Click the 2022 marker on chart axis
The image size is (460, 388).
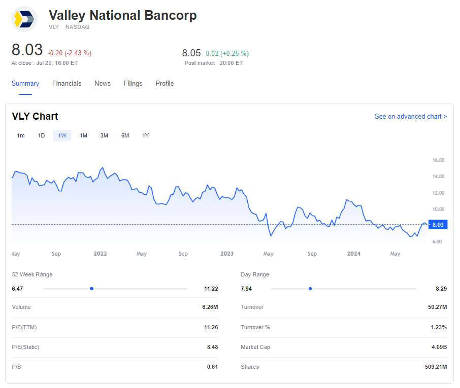tap(101, 254)
